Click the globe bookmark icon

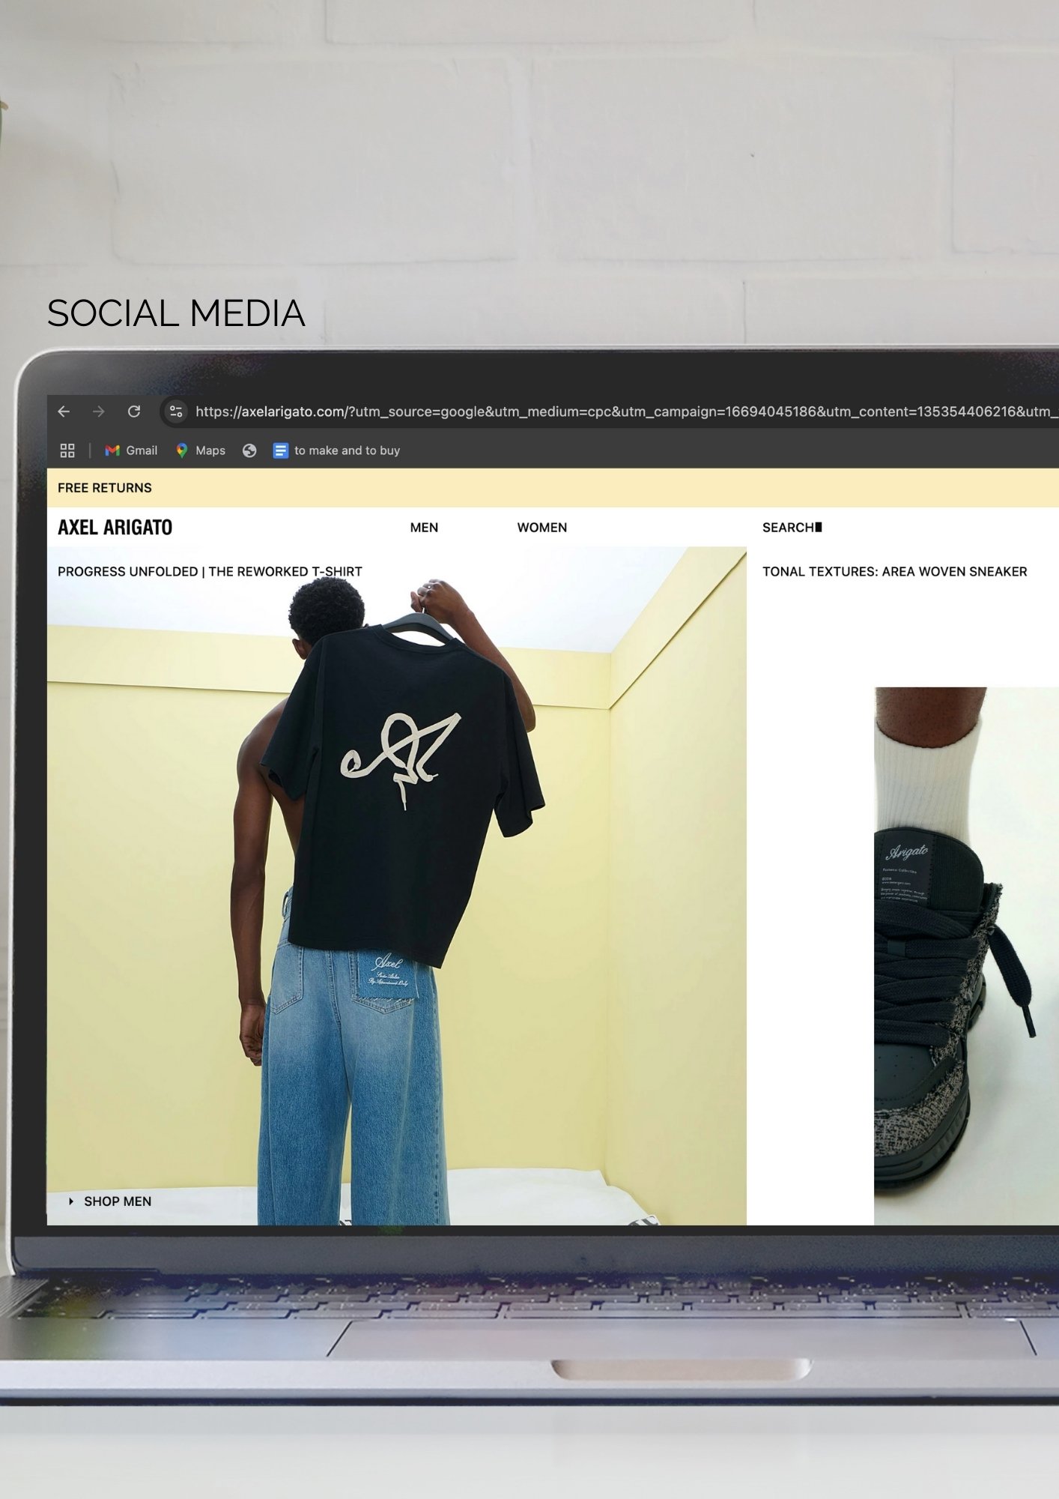[x=249, y=450]
